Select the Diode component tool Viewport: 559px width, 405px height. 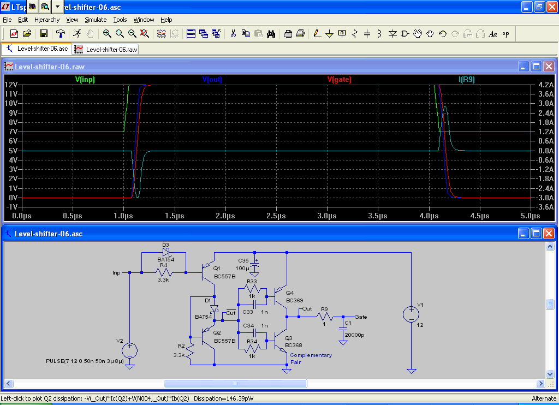tap(392, 34)
